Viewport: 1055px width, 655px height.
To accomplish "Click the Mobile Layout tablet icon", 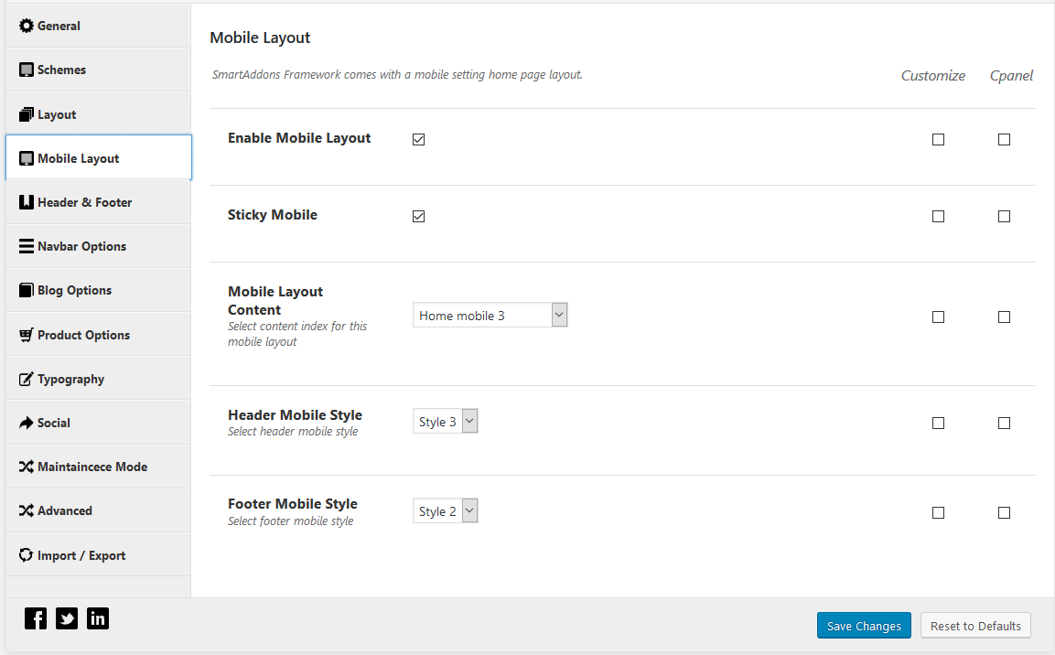I will [27, 158].
